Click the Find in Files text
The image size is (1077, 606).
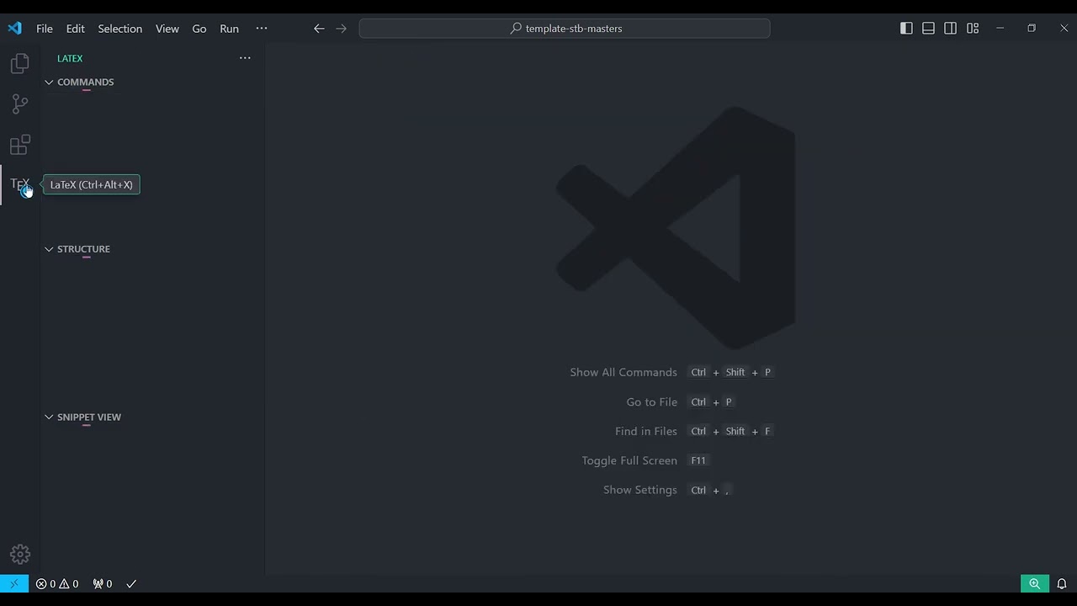click(x=646, y=431)
